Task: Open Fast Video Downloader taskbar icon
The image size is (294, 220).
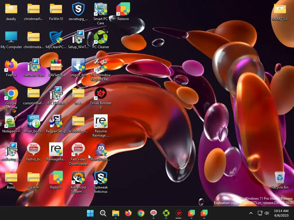Action: (154, 213)
